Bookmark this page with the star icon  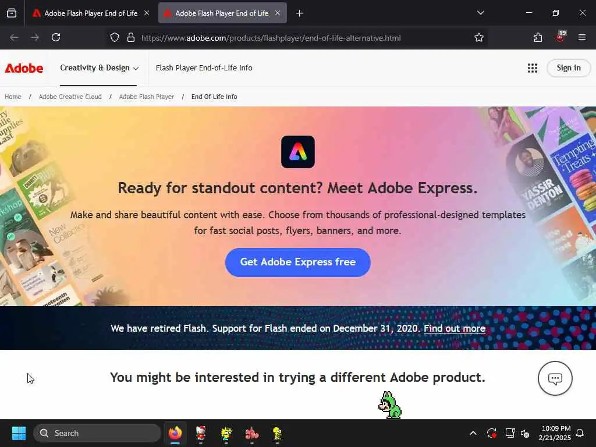(478, 38)
